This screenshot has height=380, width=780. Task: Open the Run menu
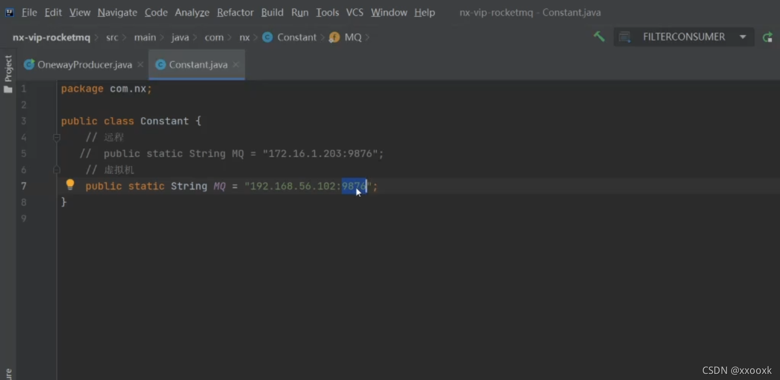pos(299,12)
